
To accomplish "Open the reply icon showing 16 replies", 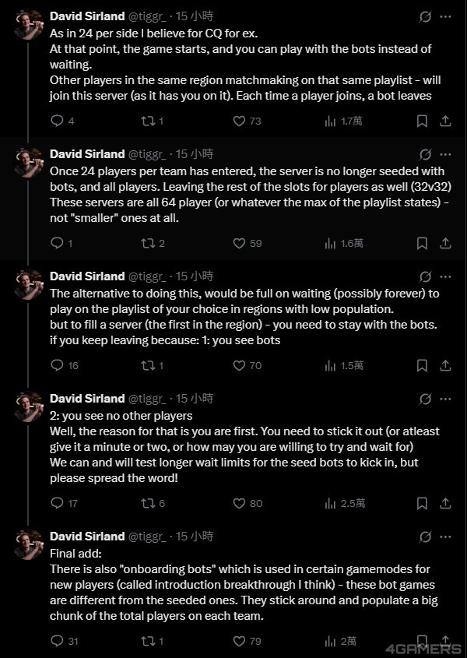I will 57,365.
